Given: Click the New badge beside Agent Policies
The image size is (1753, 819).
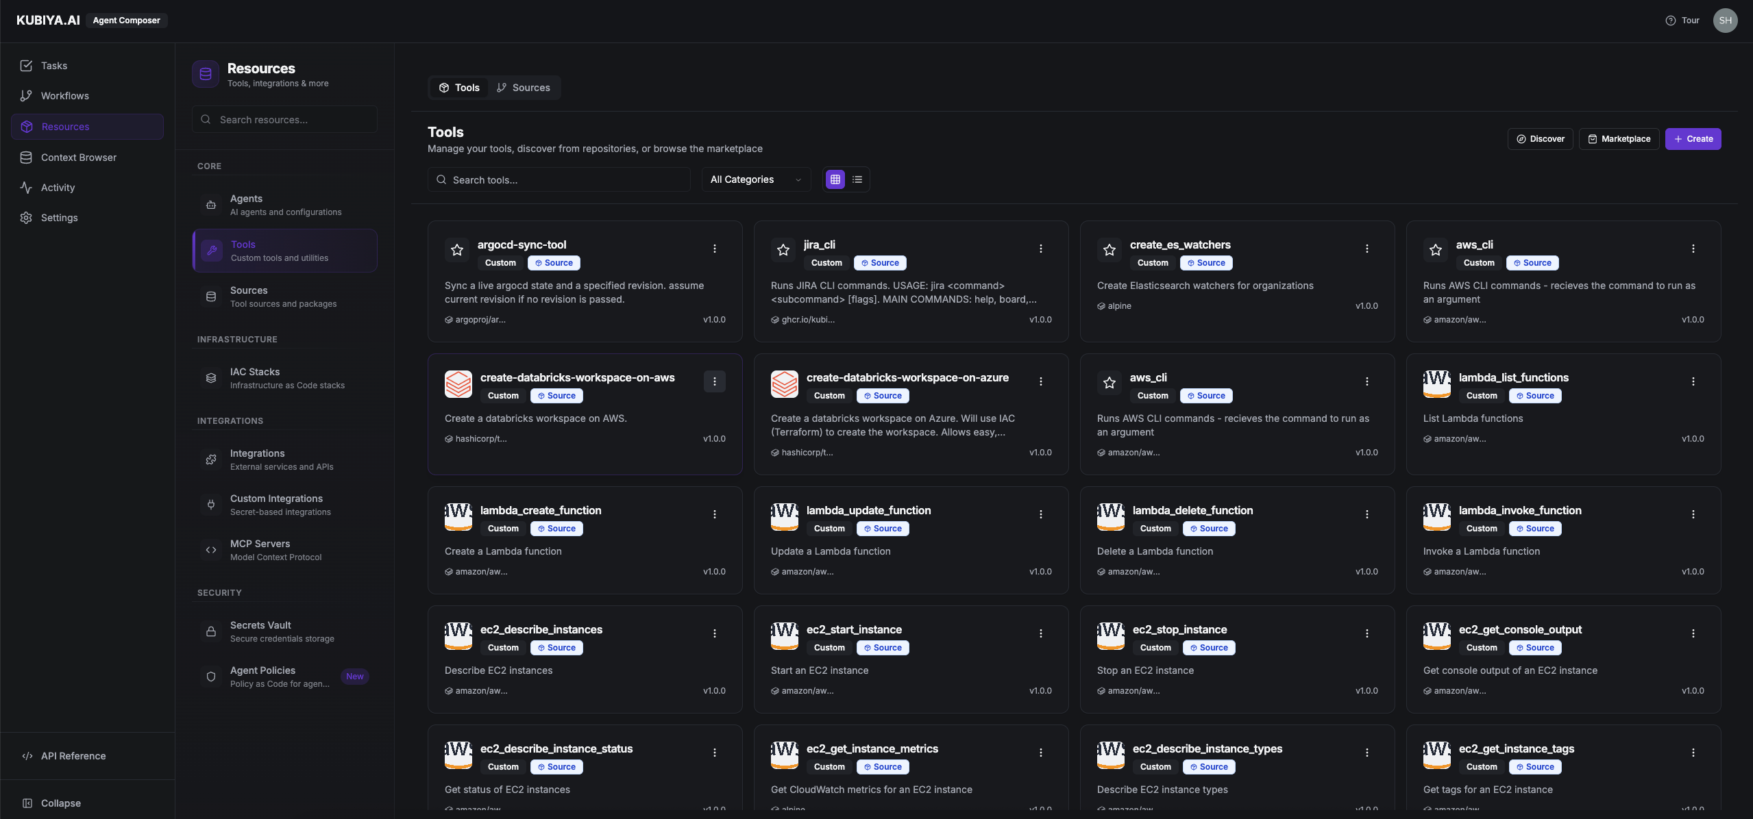Looking at the screenshot, I should coord(354,677).
